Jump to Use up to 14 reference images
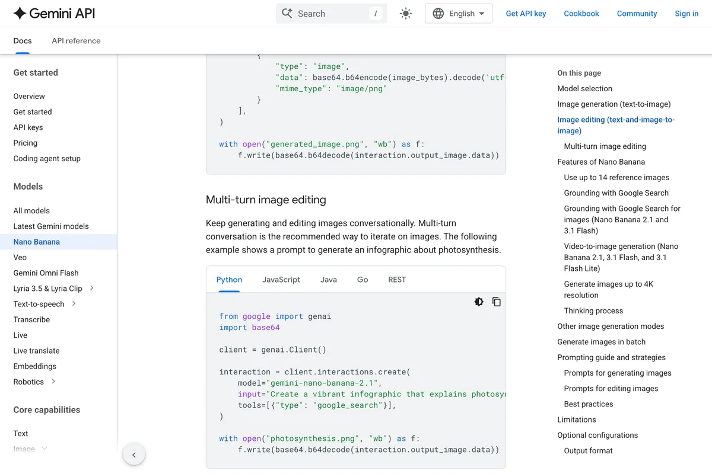 pyautogui.click(x=616, y=177)
